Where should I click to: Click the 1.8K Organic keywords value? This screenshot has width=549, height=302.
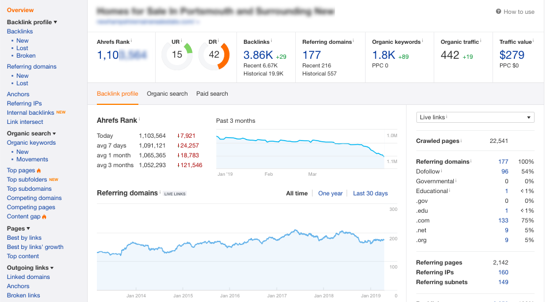pos(383,55)
